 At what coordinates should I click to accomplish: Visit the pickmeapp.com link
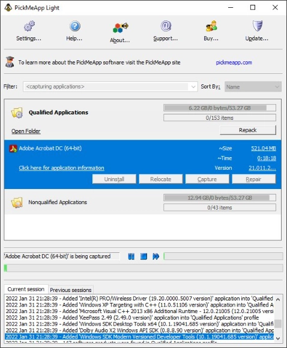[x=234, y=63]
